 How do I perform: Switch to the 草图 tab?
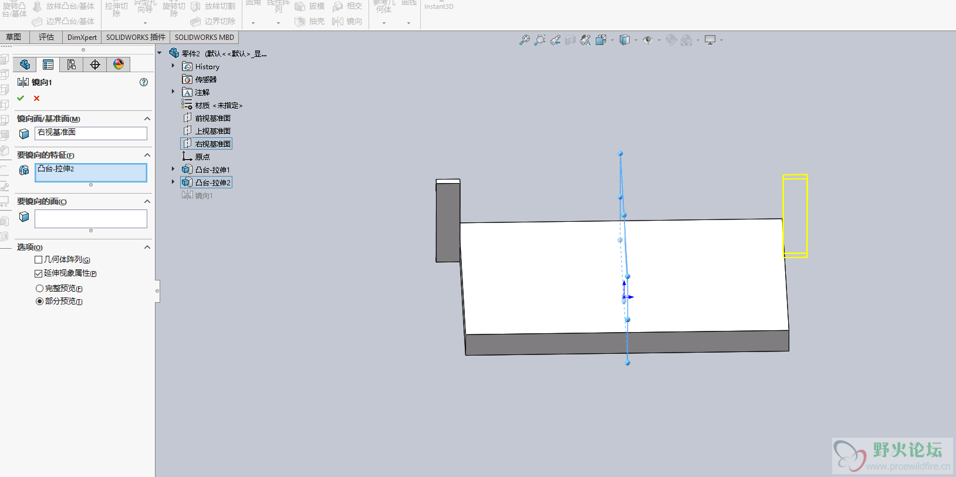pyautogui.click(x=13, y=38)
